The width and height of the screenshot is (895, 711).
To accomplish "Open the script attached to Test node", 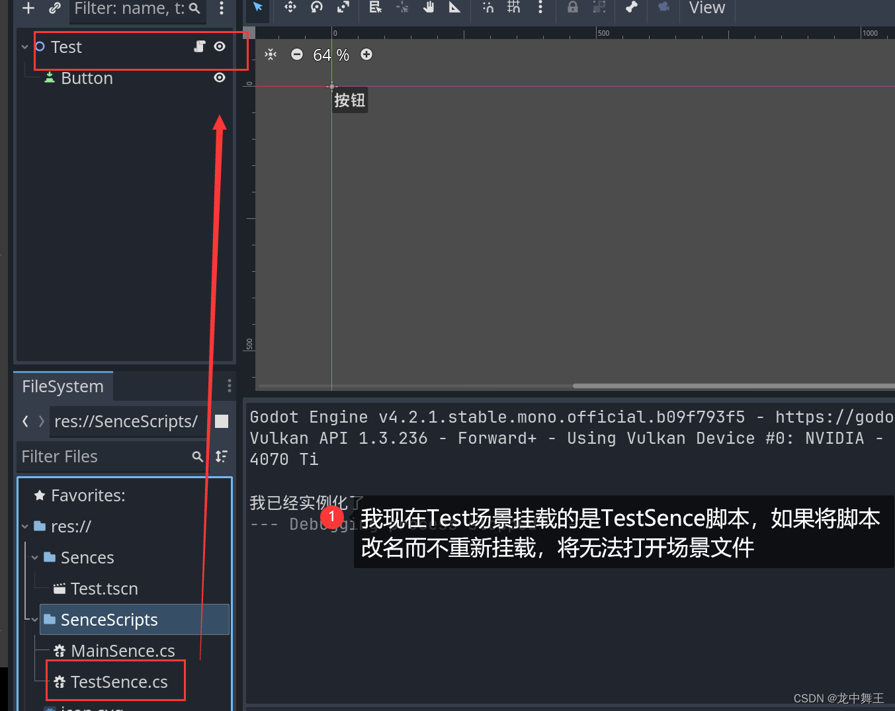I will point(200,46).
